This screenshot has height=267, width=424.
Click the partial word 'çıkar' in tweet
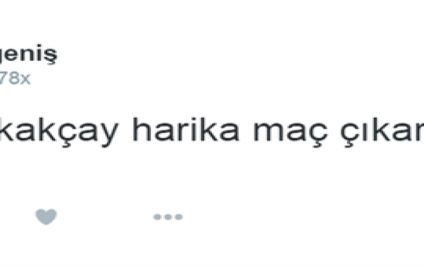pos(382,132)
